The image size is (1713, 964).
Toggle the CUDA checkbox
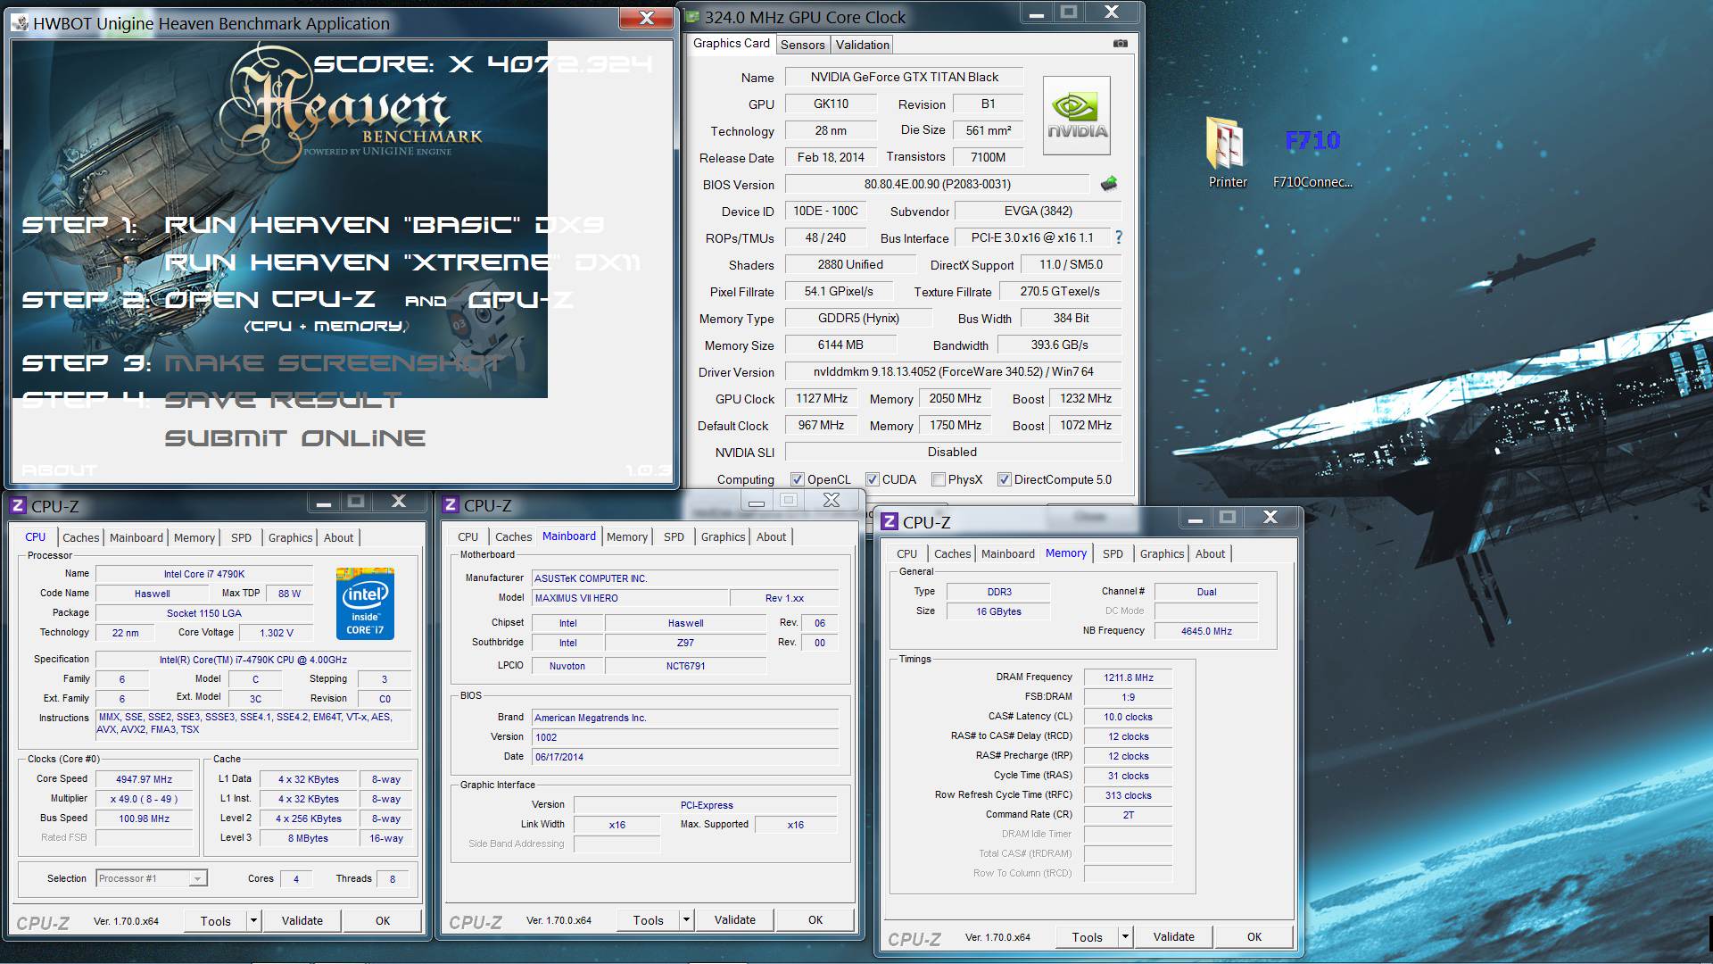coord(873,479)
